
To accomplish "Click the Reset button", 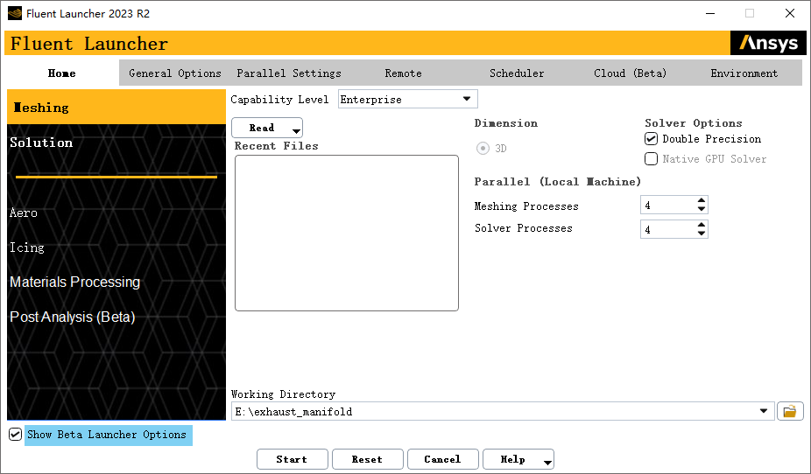I will click(x=367, y=459).
